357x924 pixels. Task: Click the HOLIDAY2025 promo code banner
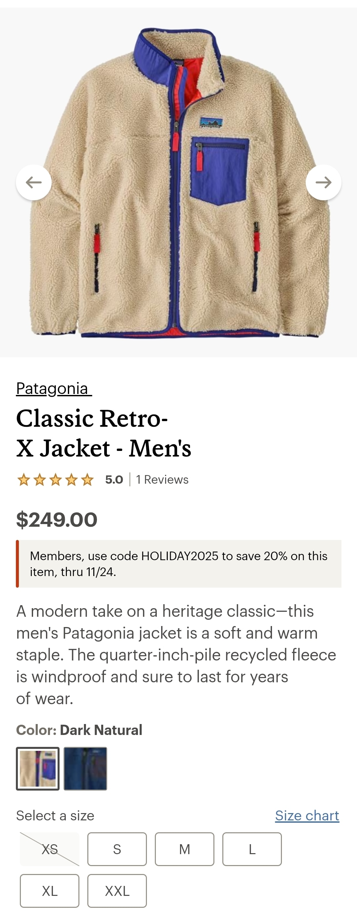tap(179, 563)
